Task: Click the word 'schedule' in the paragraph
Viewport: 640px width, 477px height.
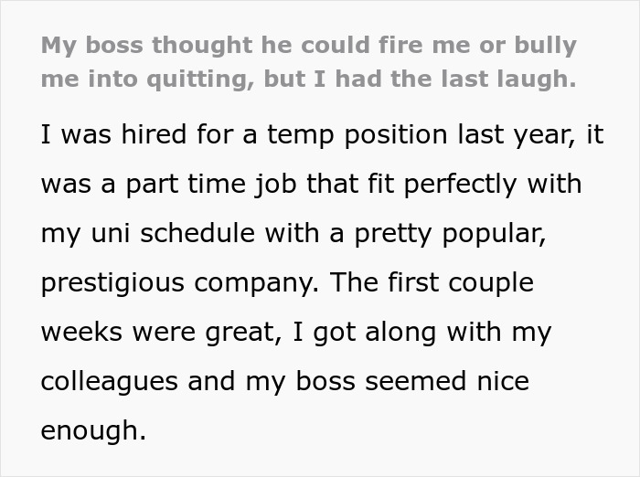Action: [197, 233]
